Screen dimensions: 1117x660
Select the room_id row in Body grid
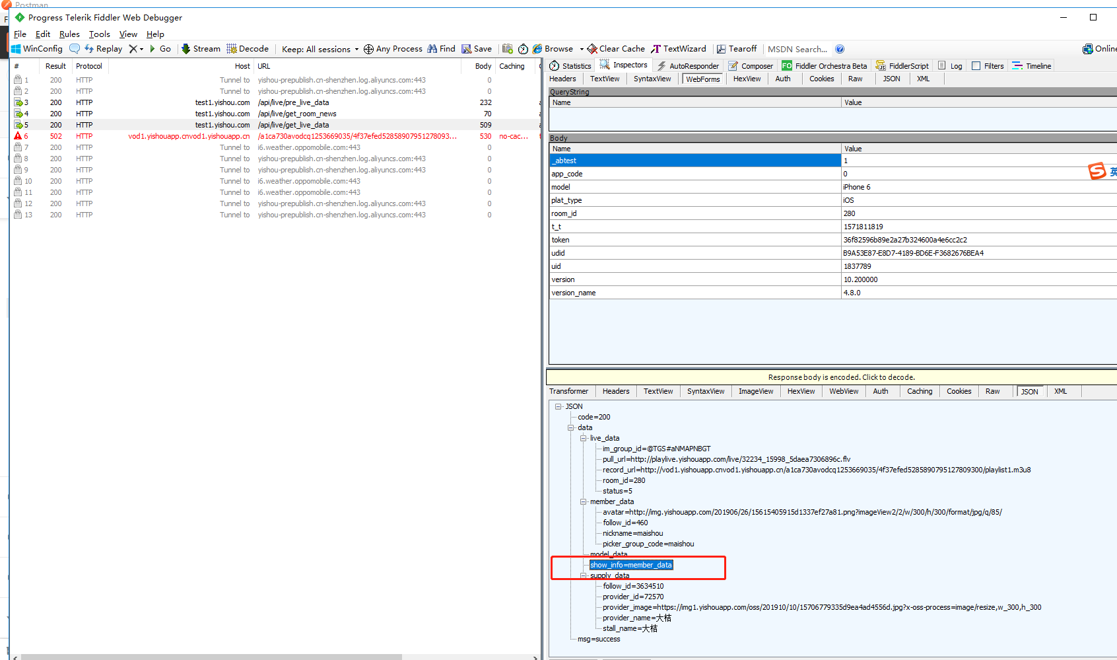click(833, 213)
